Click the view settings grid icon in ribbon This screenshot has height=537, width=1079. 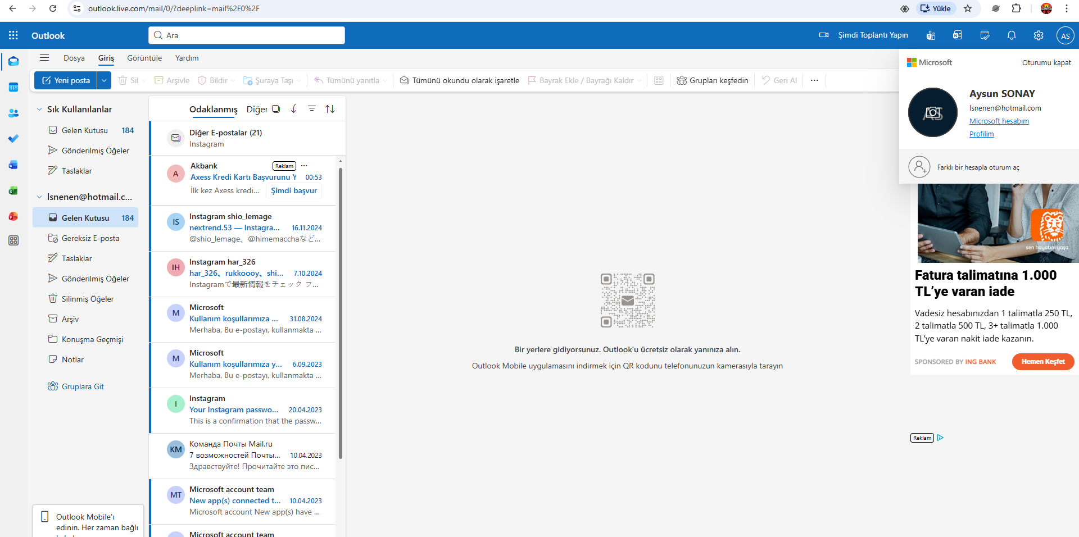[x=659, y=80]
